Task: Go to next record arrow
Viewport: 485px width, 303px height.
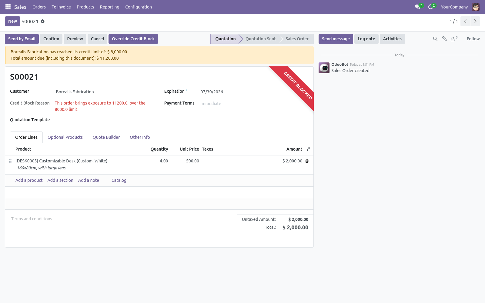Action: [x=475, y=21]
